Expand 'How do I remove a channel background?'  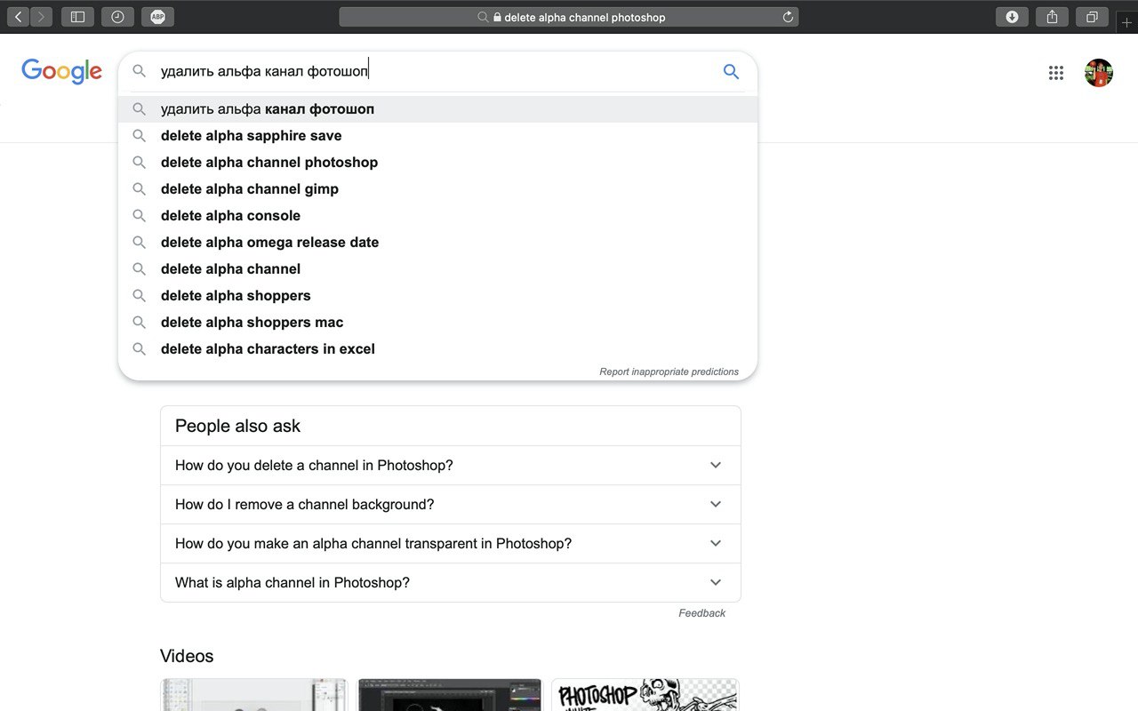coord(450,504)
